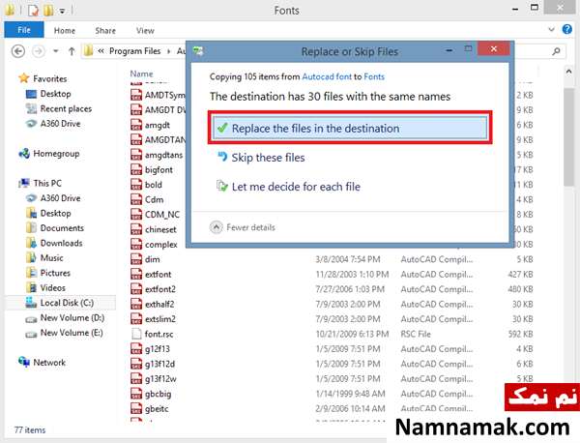Click the file list scrollbar up arrow
580x443 pixels.
pyautogui.click(x=568, y=72)
